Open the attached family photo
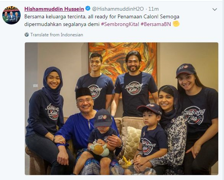The image size is (224, 180). (122, 109)
